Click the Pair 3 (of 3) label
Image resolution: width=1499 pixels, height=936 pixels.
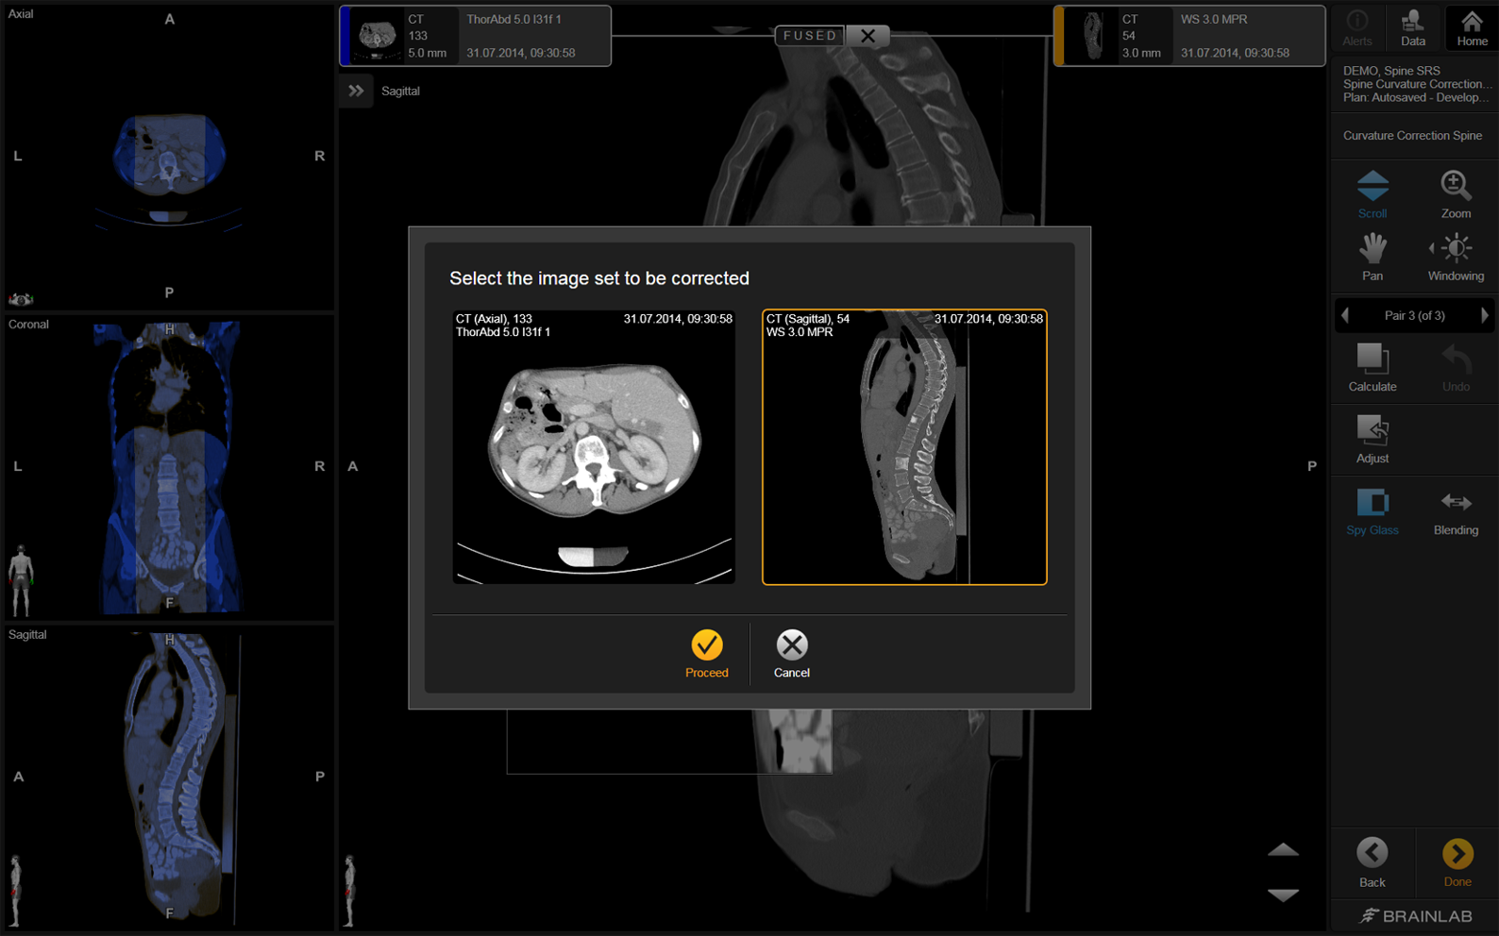point(1414,315)
